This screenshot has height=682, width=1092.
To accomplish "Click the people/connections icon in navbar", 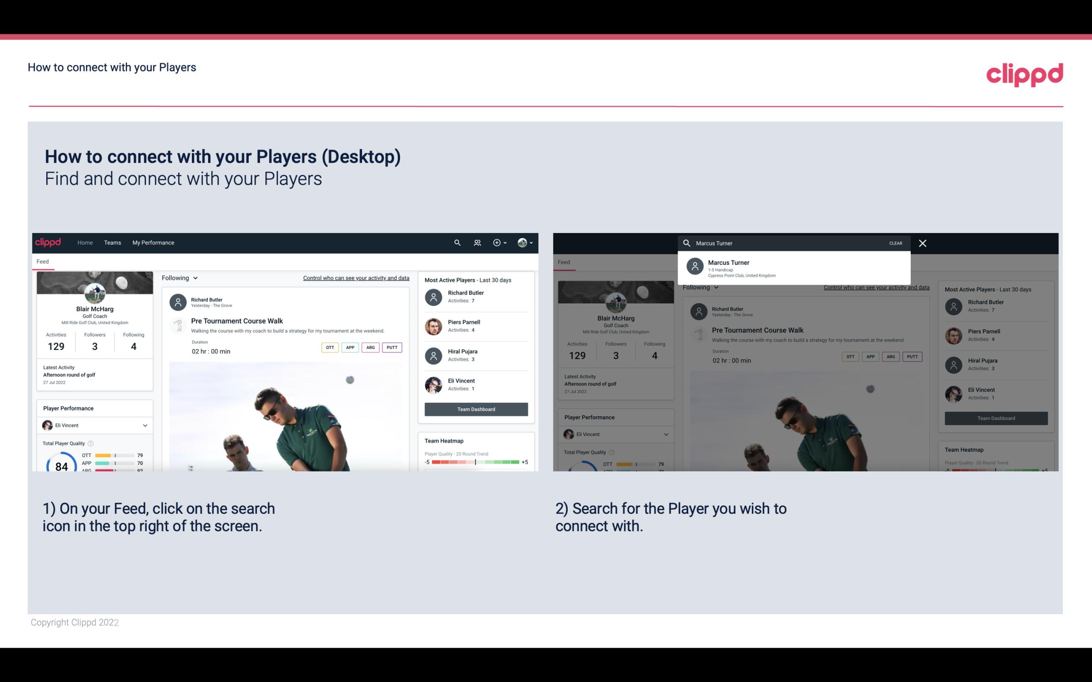I will (x=476, y=242).
